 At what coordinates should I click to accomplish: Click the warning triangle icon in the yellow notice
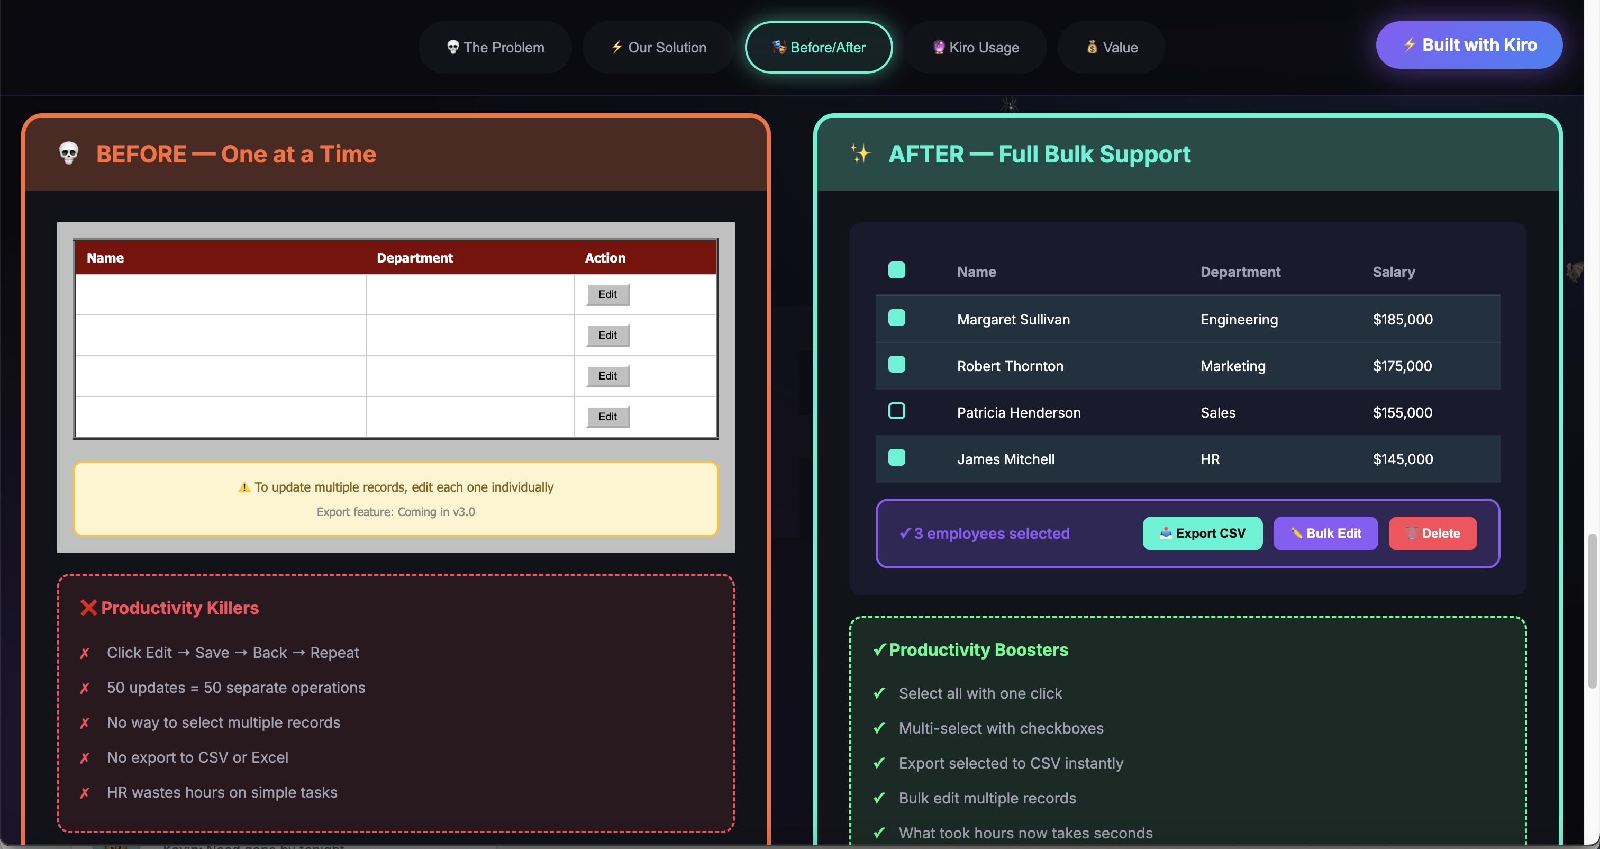[x=244, y=487]
